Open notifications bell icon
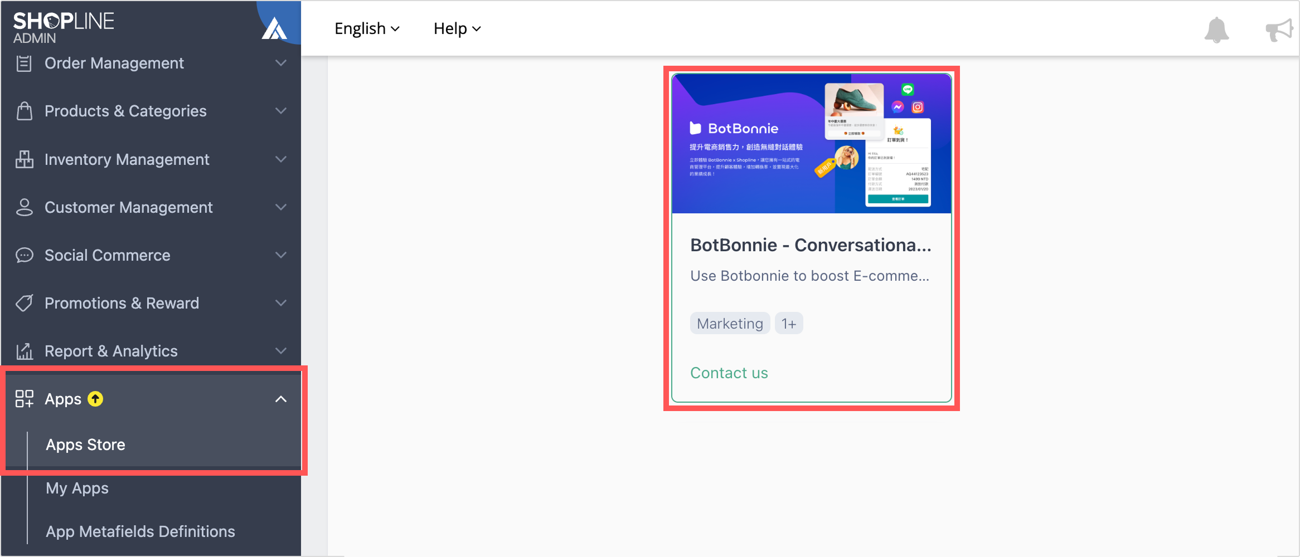Image resolution: width=1300 pixels, height=557 pixels. pyautogui.click(x=1216, y=30)
